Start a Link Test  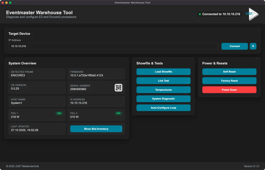tap(163, 81)
